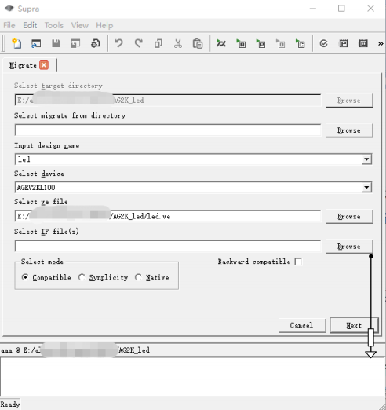Open the Tools menu
This screenshot has height=410, width=386.
[54, 25]
